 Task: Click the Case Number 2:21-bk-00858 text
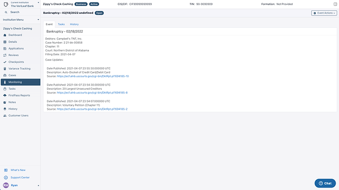(x=64, y=43)
